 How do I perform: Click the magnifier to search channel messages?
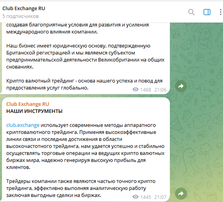(191, 12)
